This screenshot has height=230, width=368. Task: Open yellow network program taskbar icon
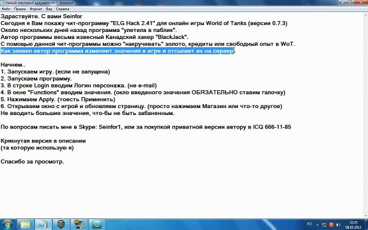(x=79, y=225)
